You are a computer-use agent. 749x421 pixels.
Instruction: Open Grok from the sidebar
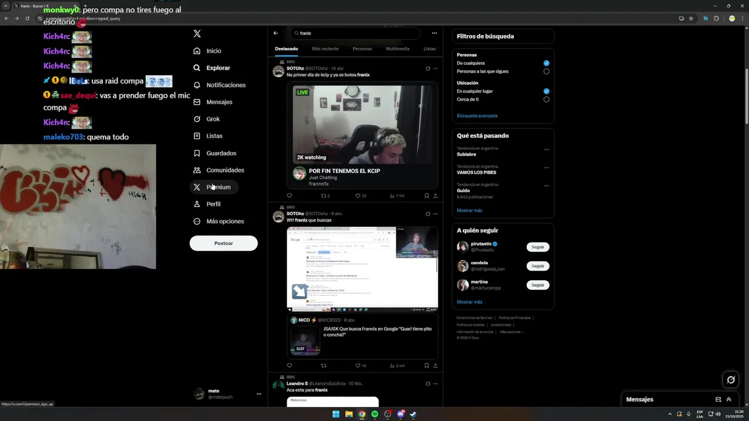click(207, 119)
